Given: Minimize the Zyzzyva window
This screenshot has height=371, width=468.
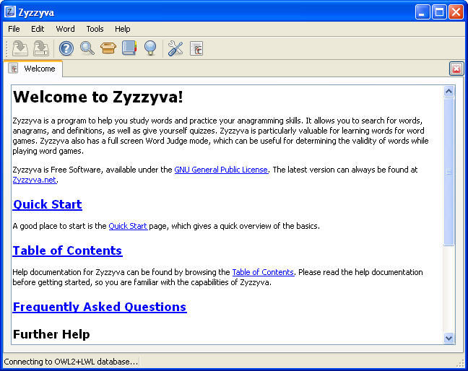Looking at the screenshot, I should click(422, 12).
